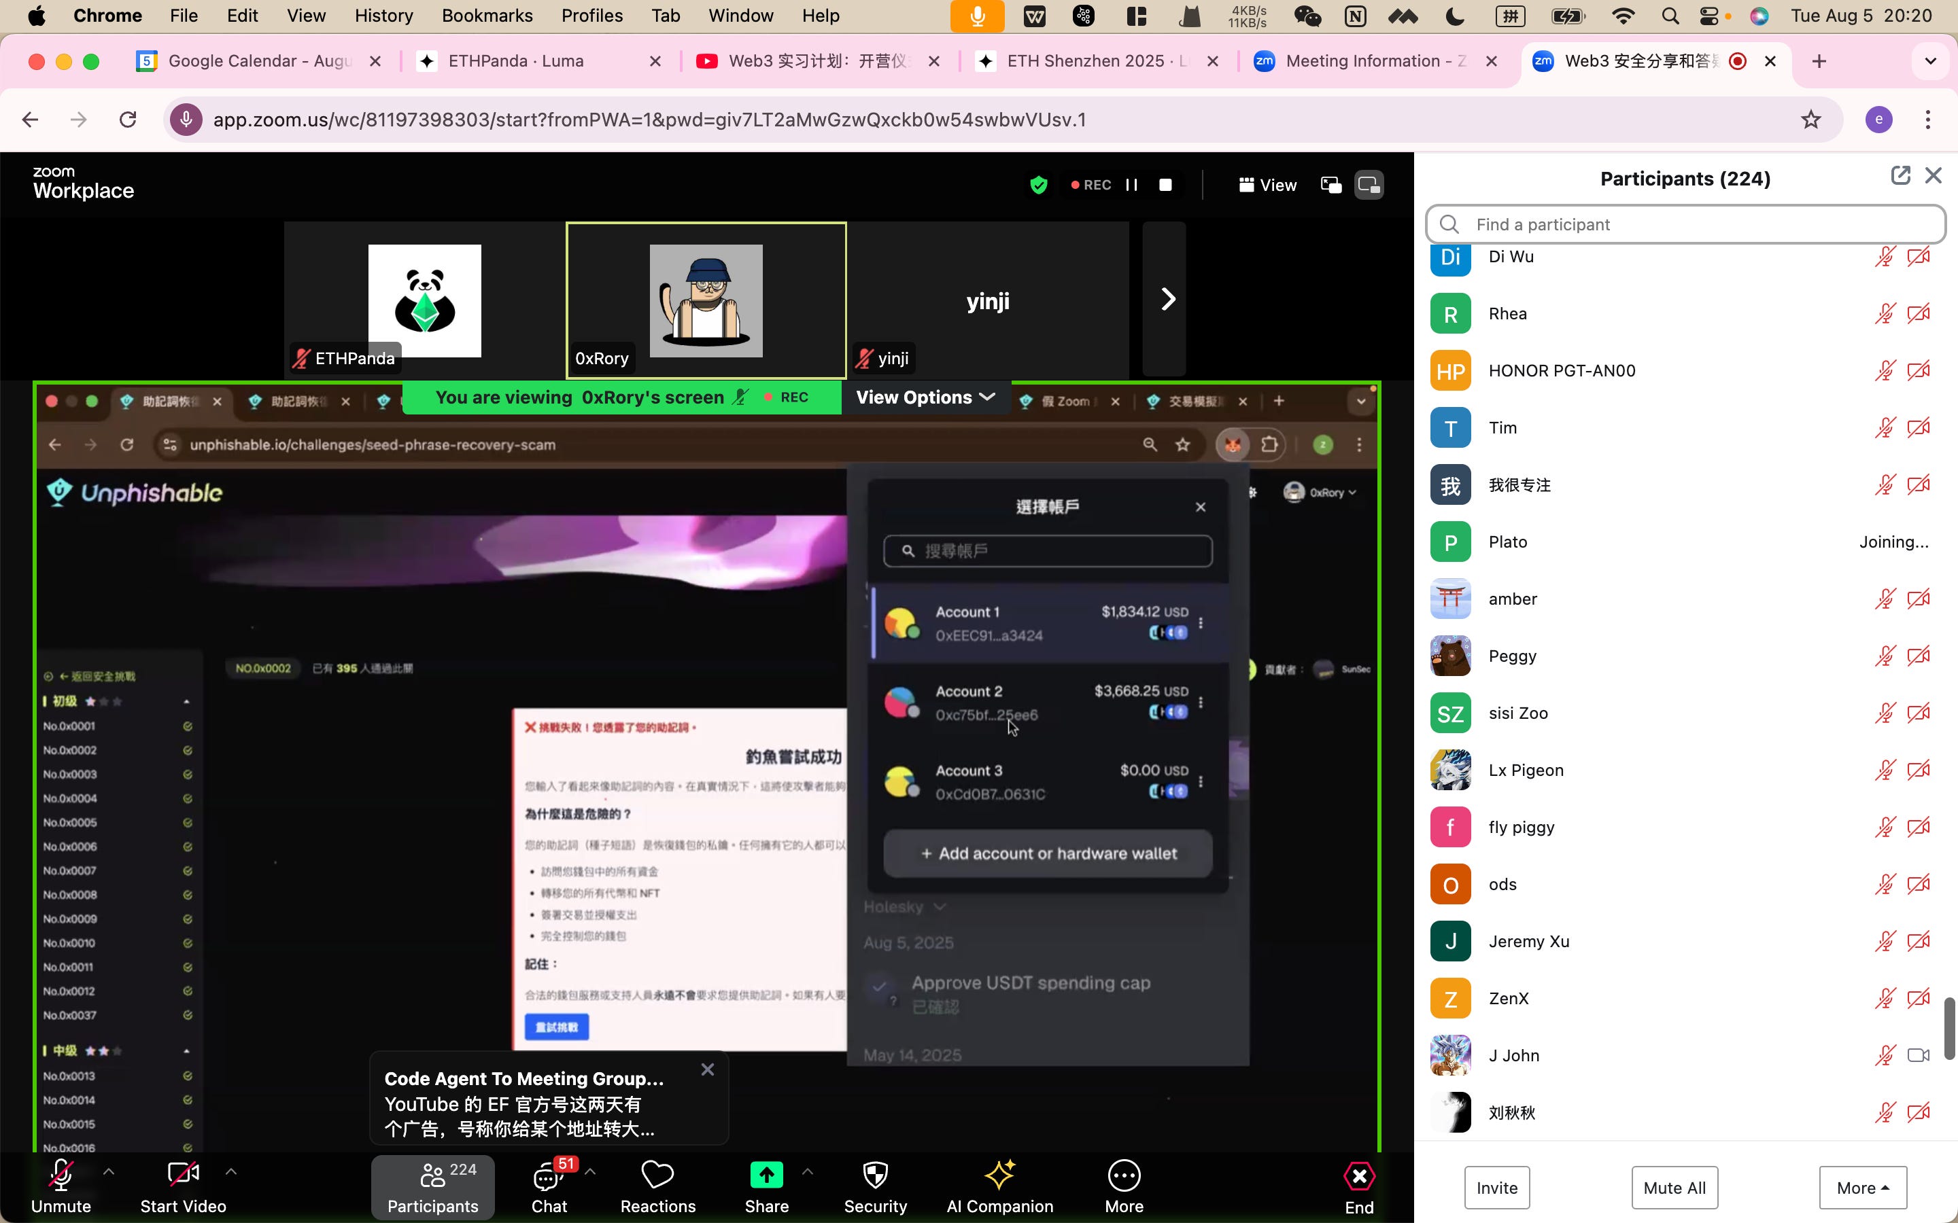Click the green Share screen icon
The height and width of the screenshot is (1223, 1958).
pyautogui.click(x=766, y=1175)
